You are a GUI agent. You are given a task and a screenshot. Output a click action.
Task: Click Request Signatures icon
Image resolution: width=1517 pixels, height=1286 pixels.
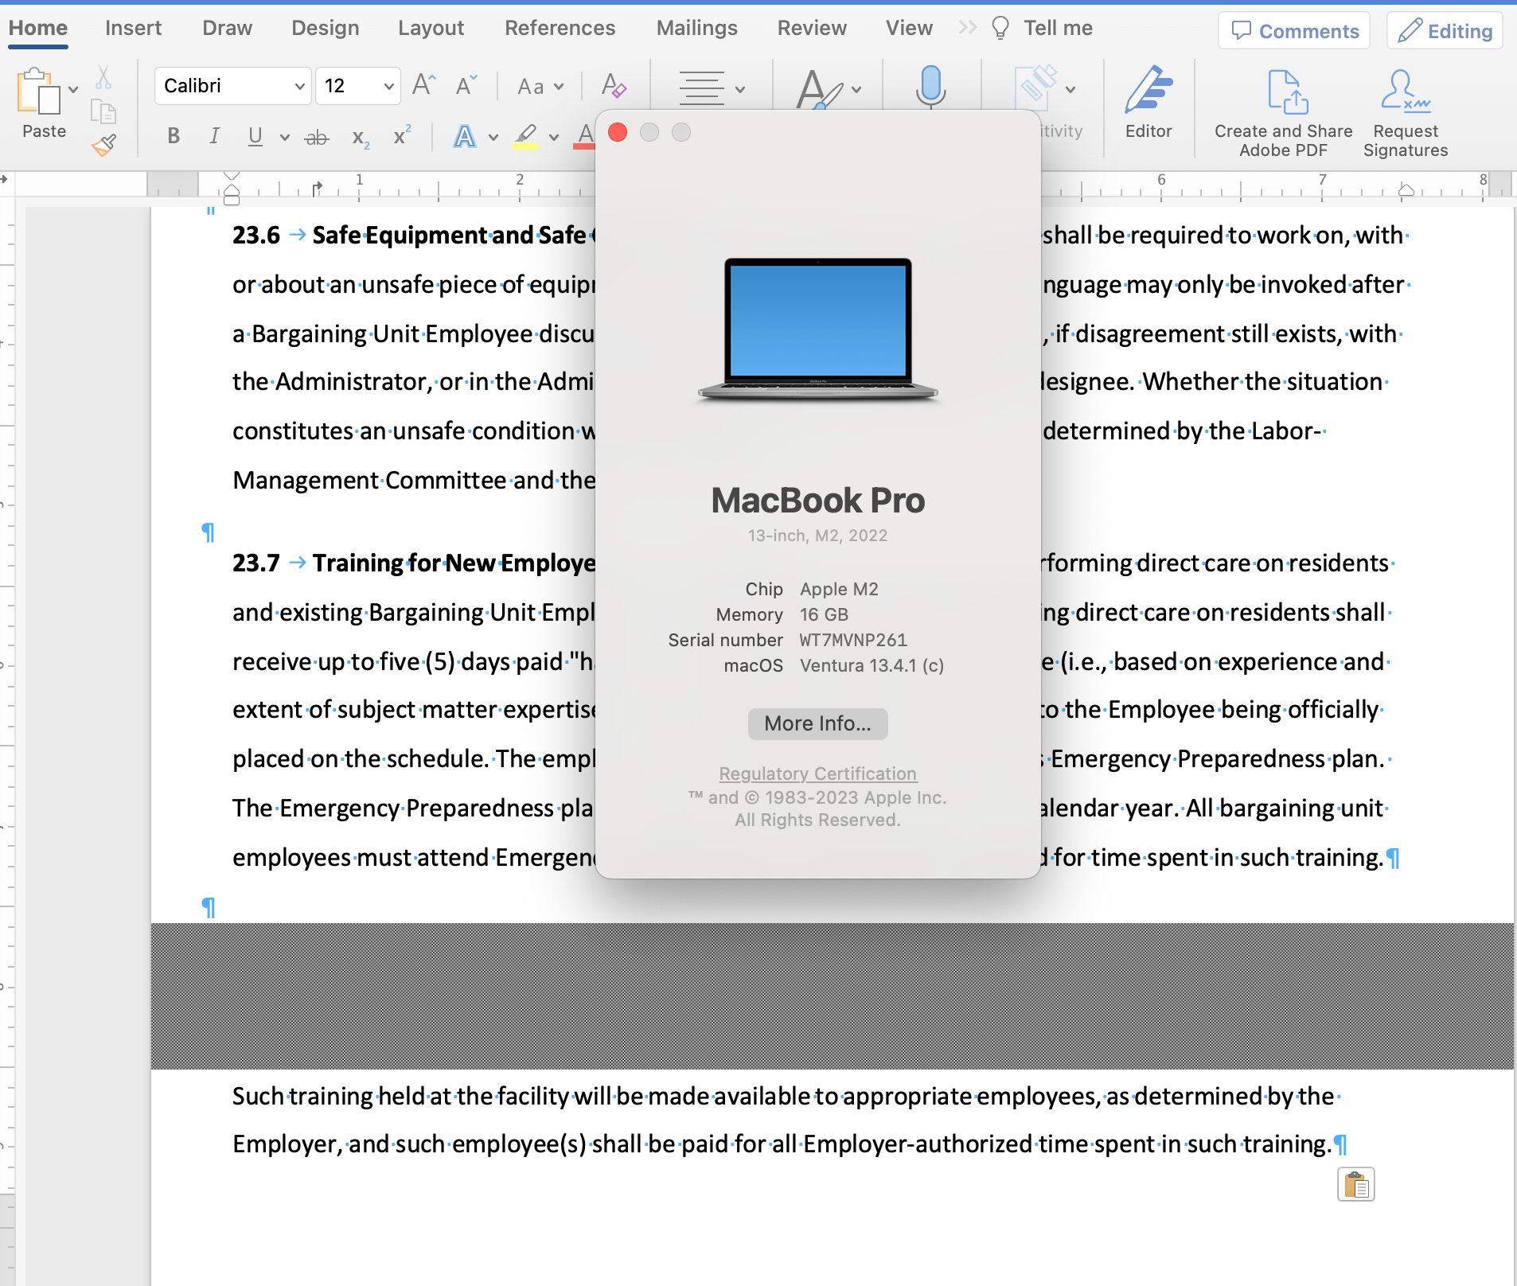coord(1406,112)
